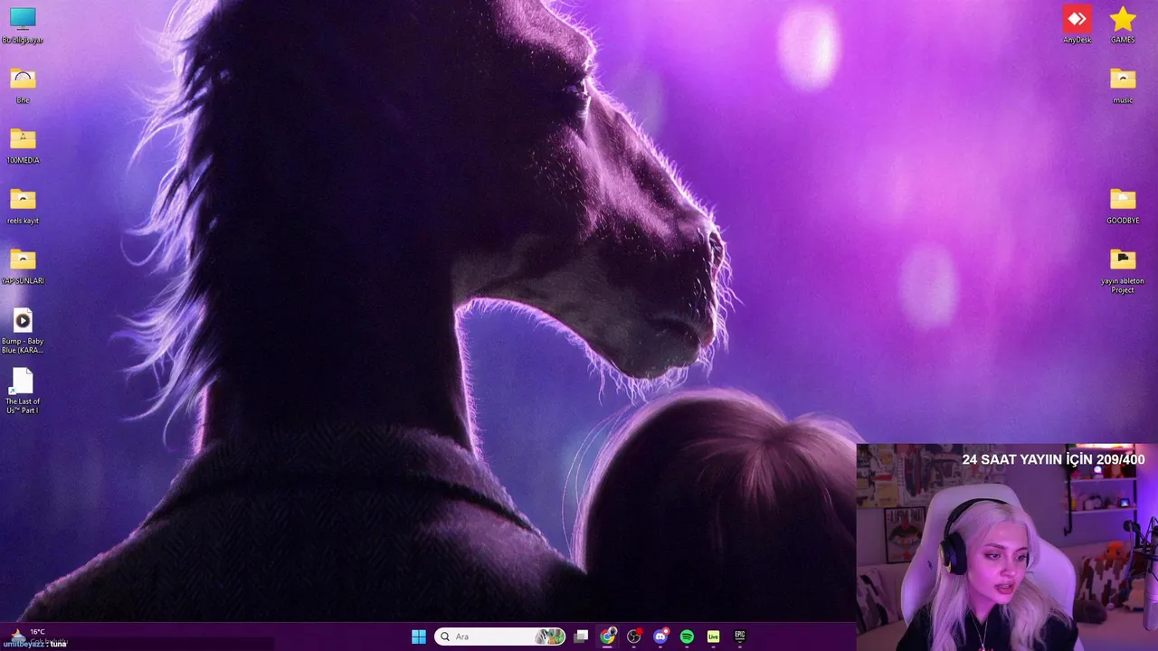This screenshot has height=651, width=1158.
Task: Open the GAMES star icon
Action: coord(1123,24)
